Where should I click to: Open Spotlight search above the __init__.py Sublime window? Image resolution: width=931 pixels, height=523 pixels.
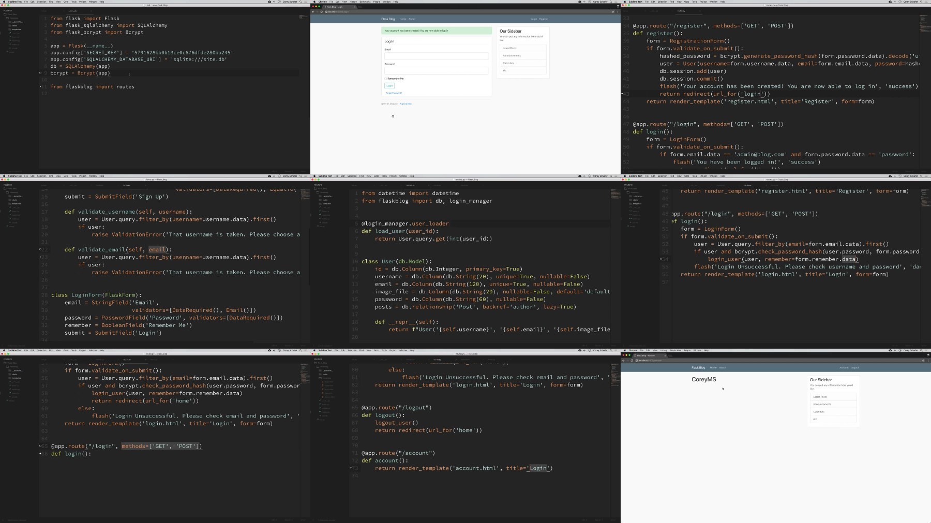pyautogui.click(x=301, y=2)
